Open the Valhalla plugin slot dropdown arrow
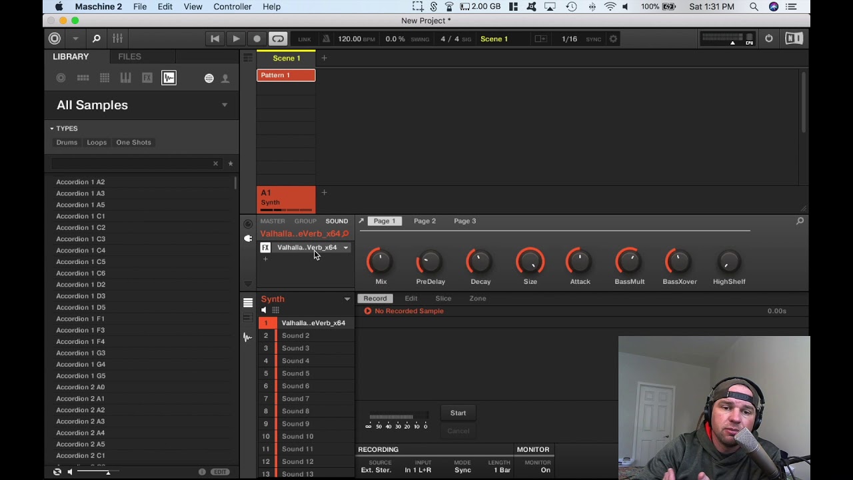Viewport: 853px width, 480px height. point(345,247)
